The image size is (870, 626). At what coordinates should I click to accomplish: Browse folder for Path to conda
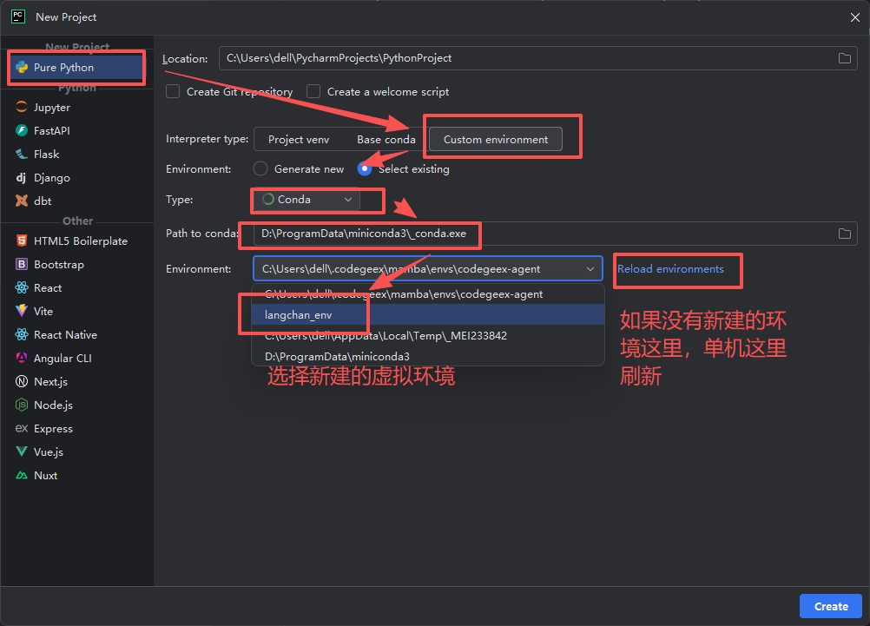[845, 234]
